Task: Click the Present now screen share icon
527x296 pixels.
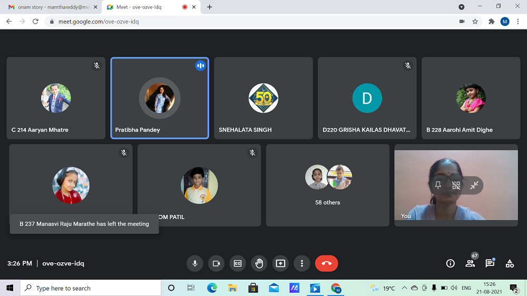Action: pos(280,263)
